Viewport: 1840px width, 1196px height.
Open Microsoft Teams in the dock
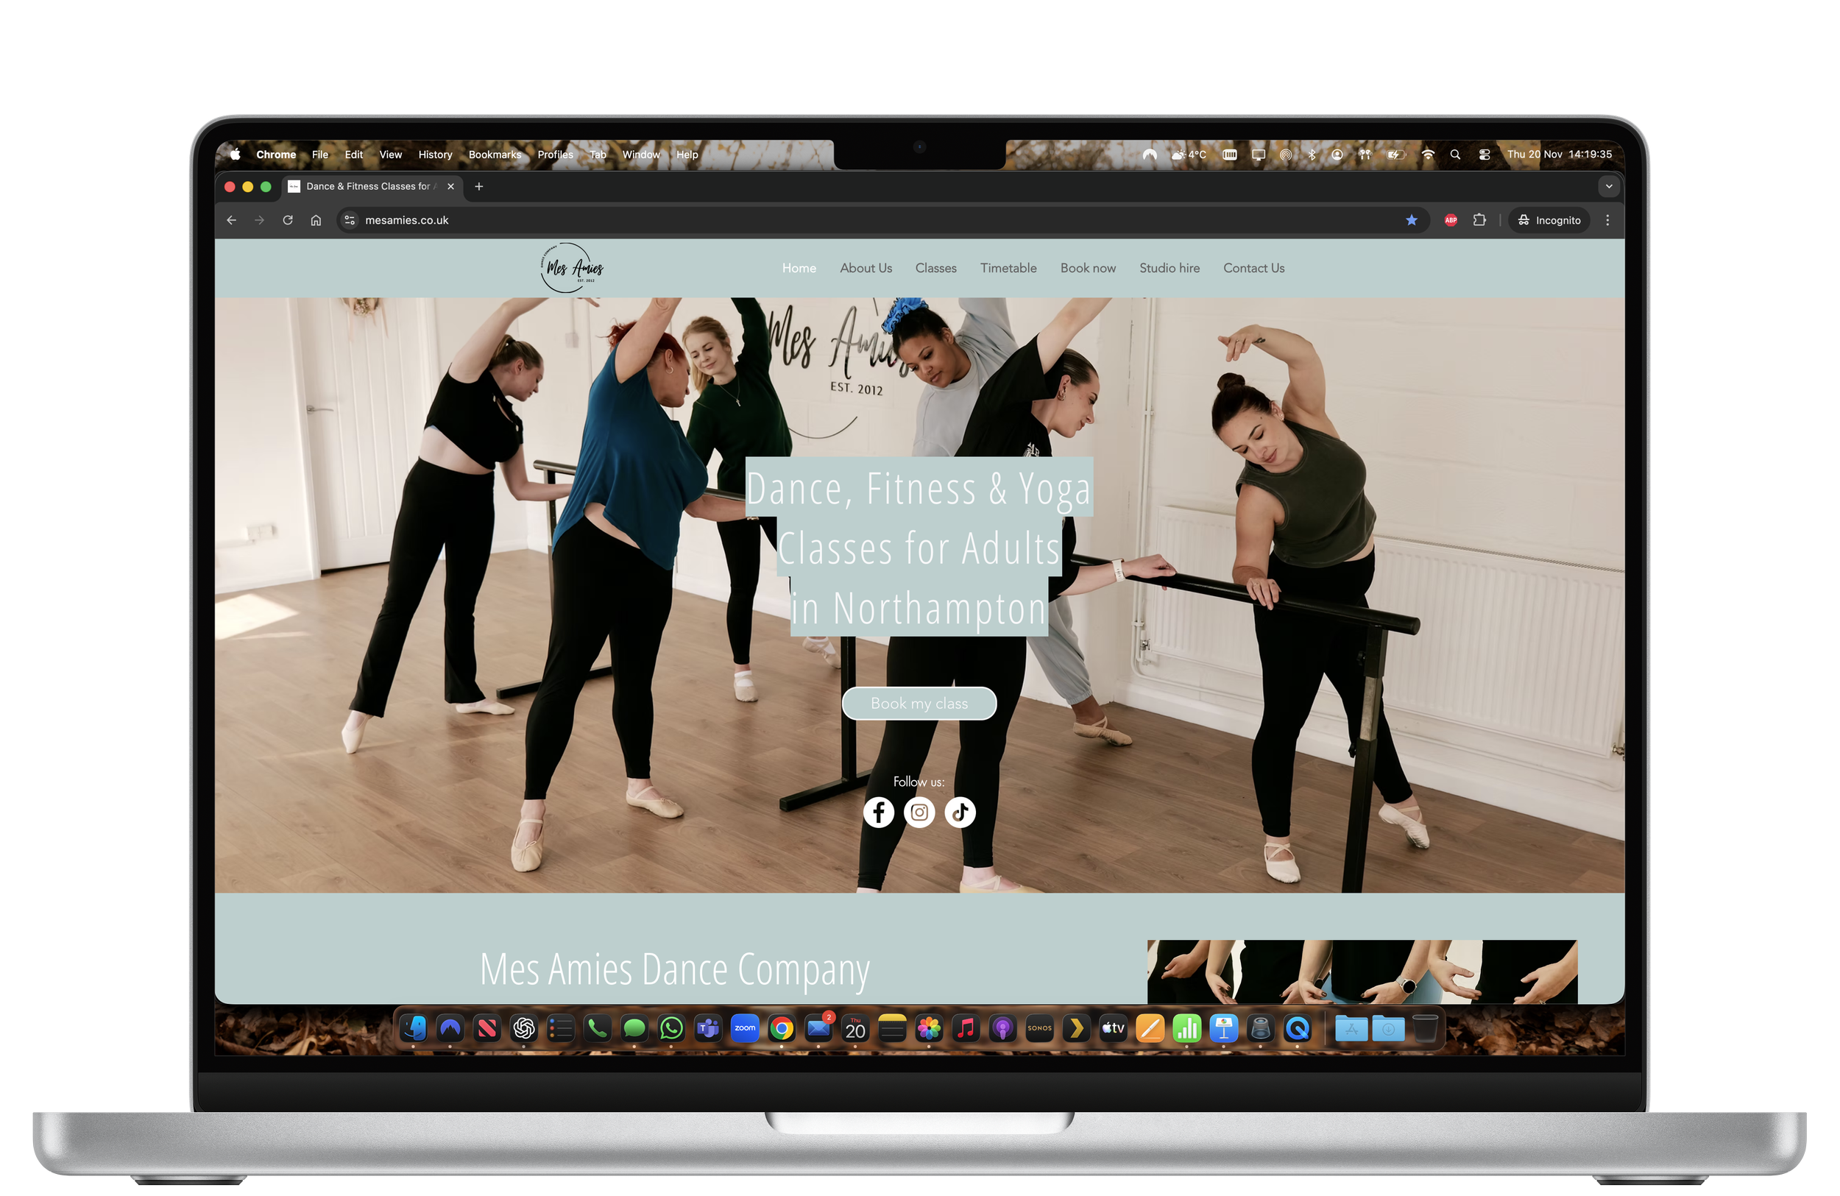click(708, 1028)
